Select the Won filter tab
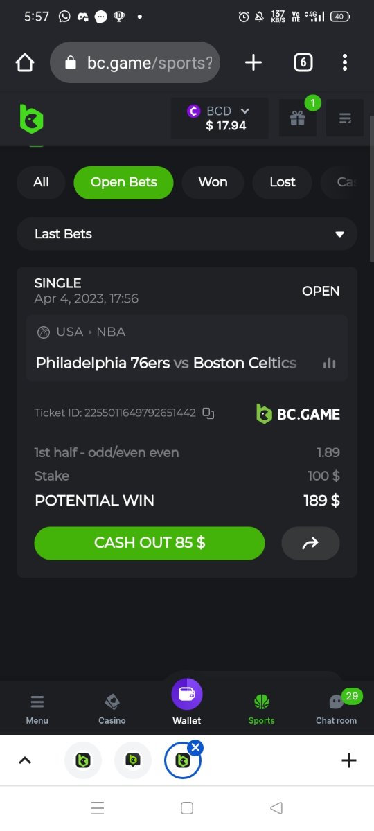This screenshot has width=374, height=831. (x=213, y=182)
